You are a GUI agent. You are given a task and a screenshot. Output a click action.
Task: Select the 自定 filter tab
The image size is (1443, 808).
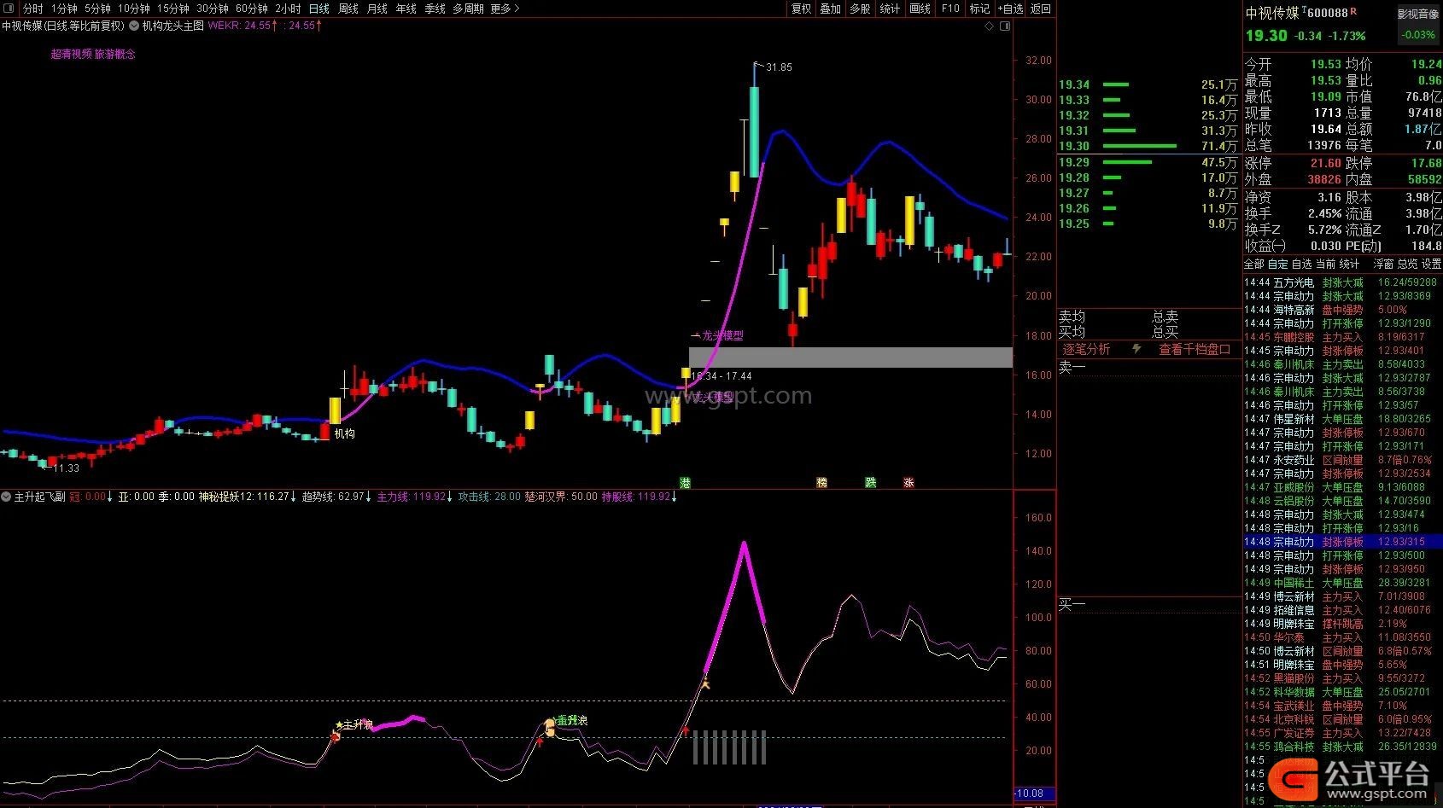coord(1278,264)
